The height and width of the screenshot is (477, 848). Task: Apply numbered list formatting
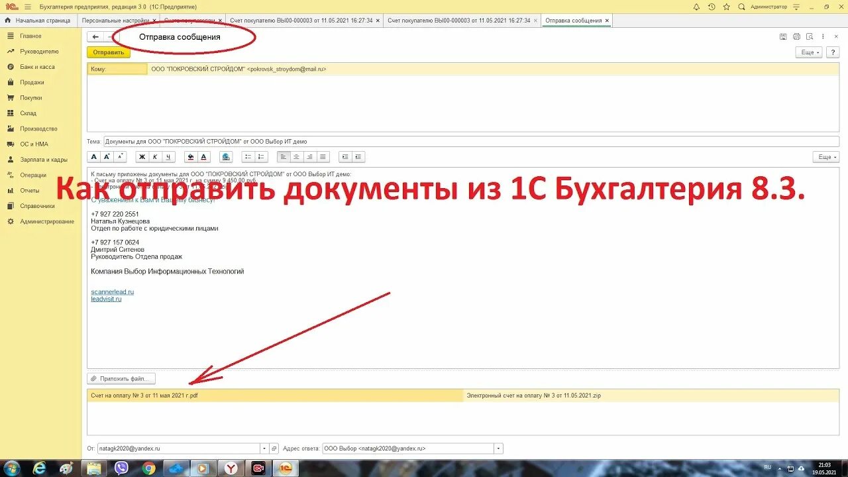click(x=261, y=157)
